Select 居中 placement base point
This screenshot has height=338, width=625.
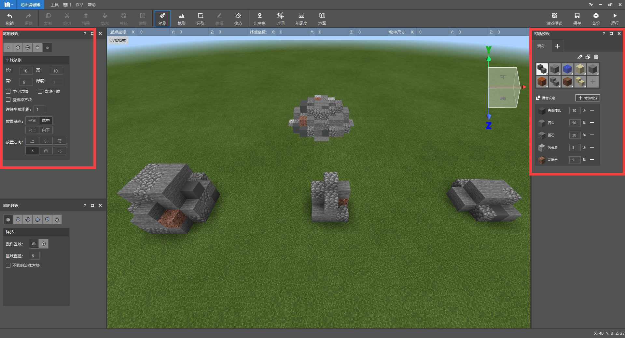[46, 121]
